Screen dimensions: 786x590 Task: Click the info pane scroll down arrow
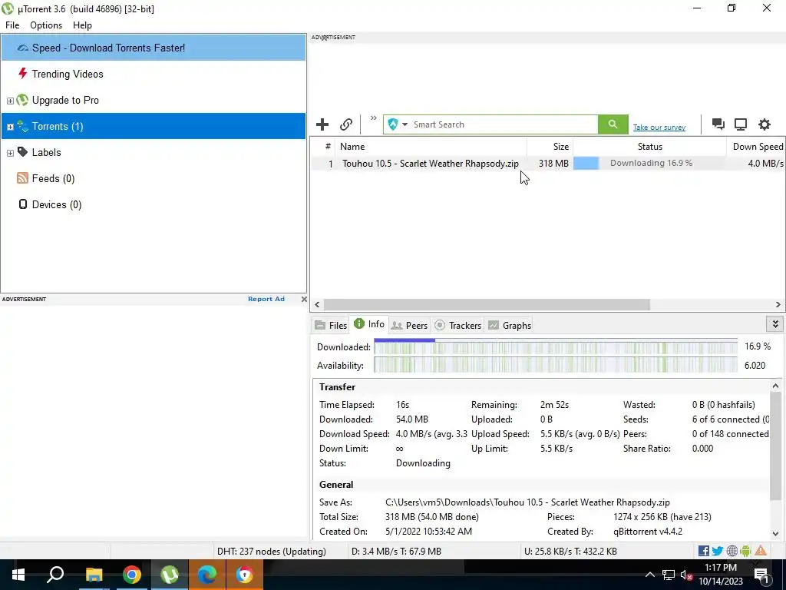[x=775, y=534]
